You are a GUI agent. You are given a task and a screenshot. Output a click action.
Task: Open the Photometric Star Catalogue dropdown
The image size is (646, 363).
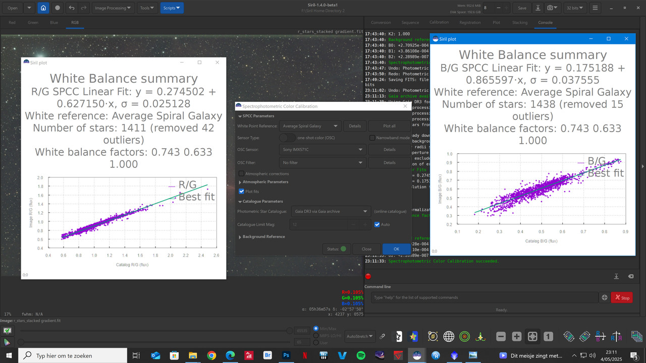pyautogui.click(x=332, y=211)
